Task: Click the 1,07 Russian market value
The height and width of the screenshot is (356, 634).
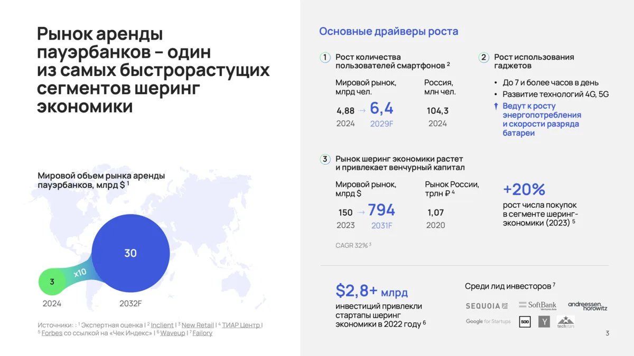Action: pyautogui.click(x=436, y=213)
